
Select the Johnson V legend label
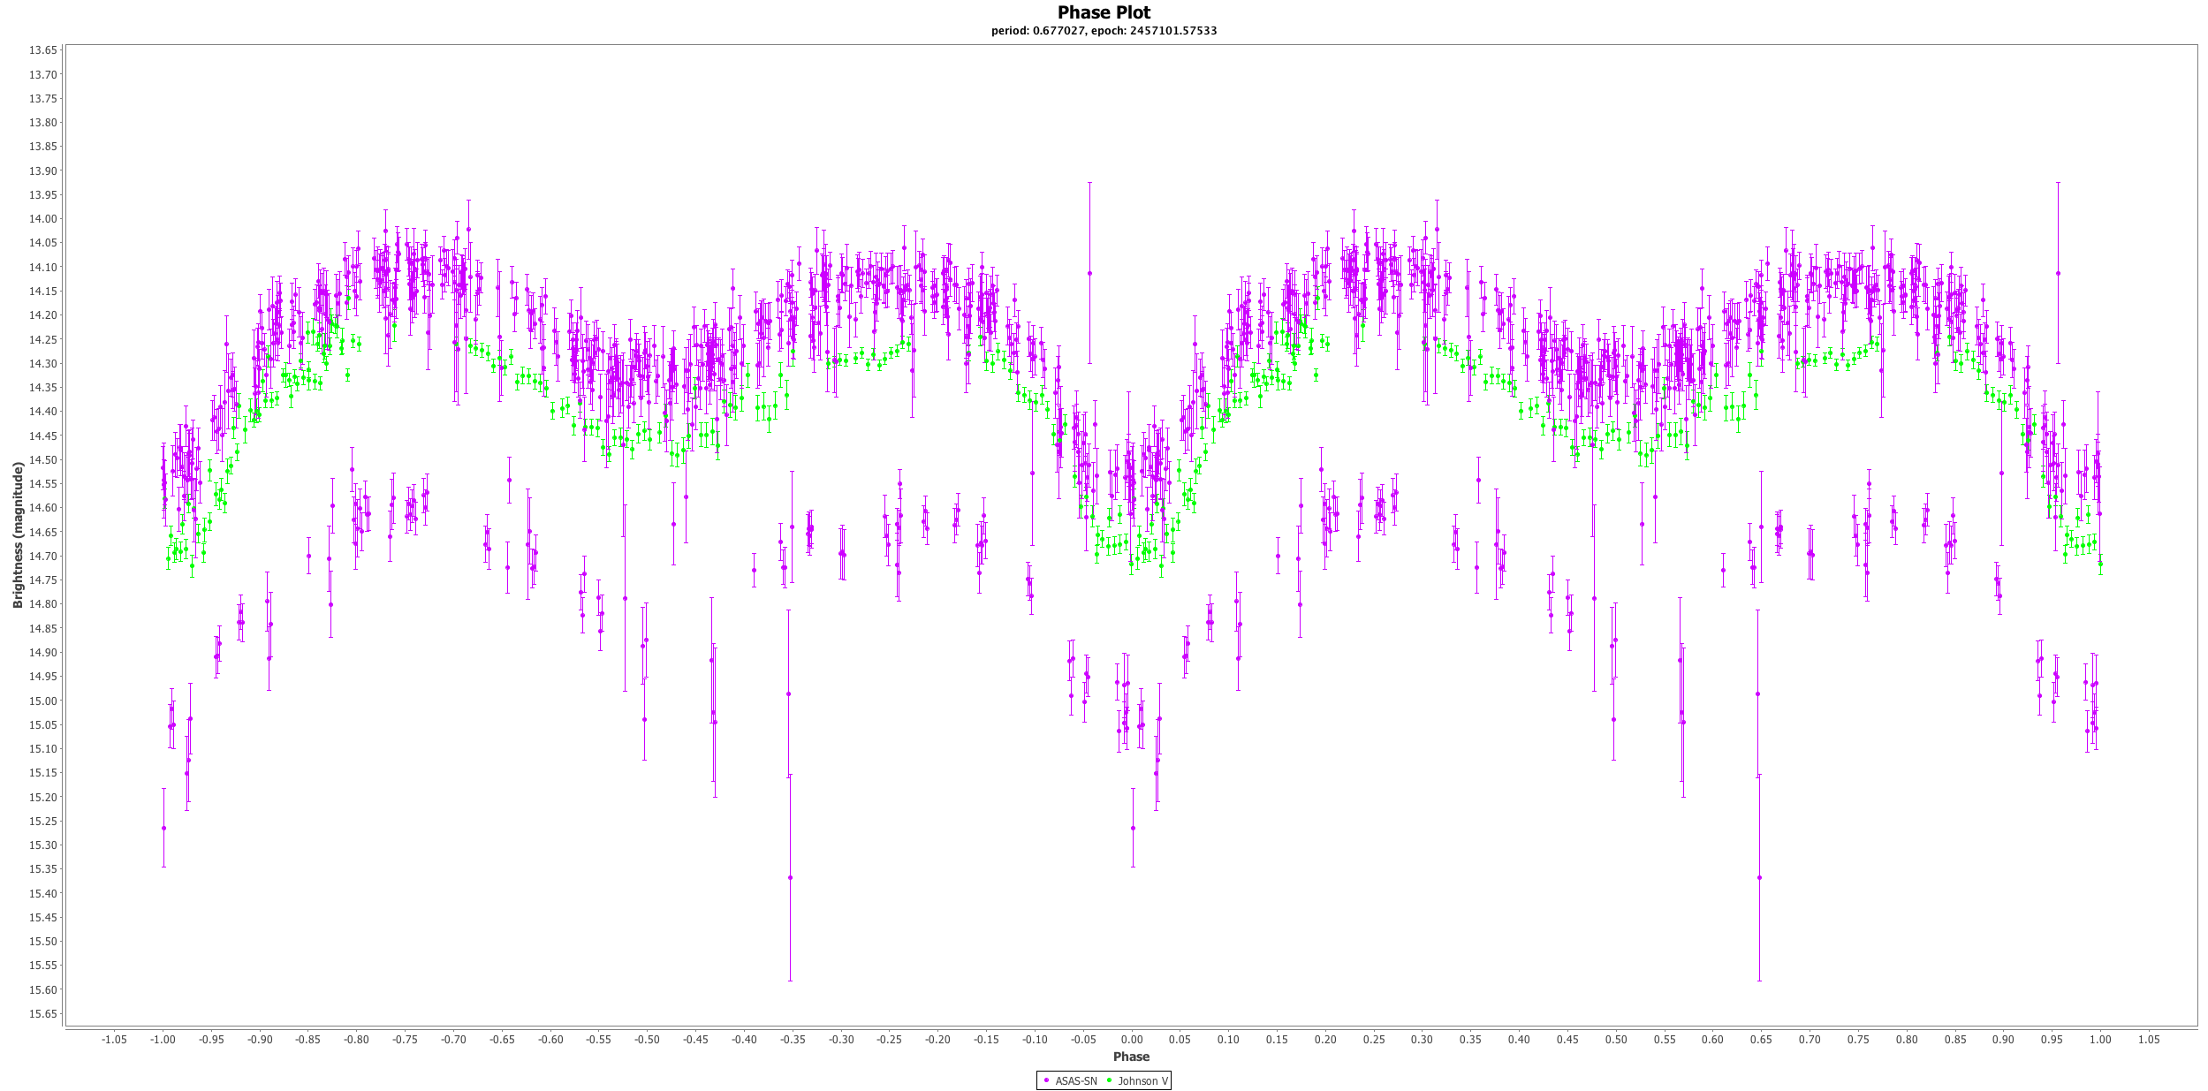[1142, 1080]
